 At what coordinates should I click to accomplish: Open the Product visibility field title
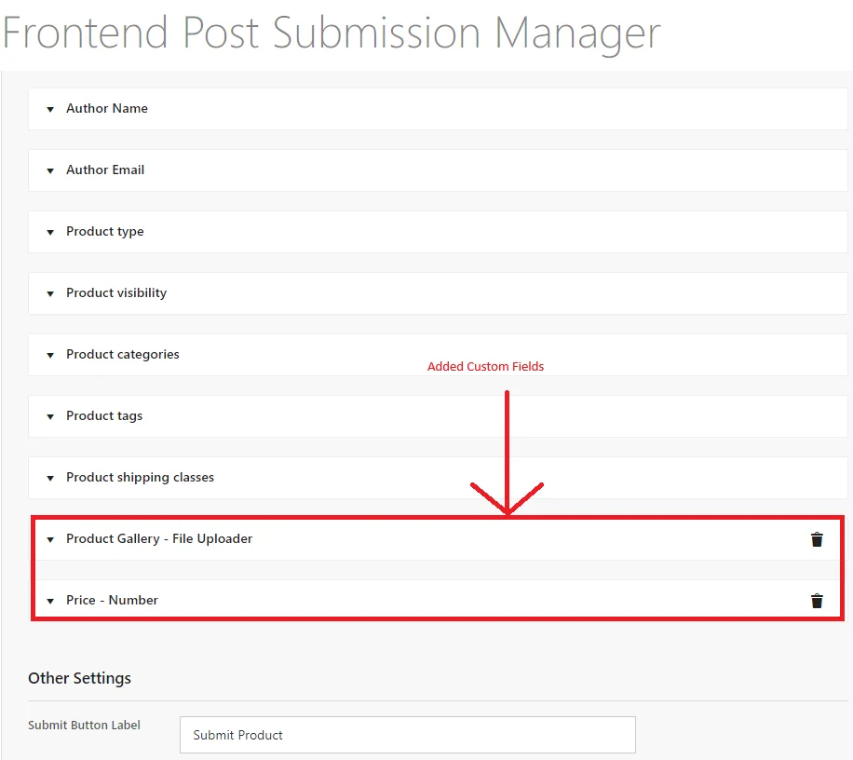coord(116,292)
